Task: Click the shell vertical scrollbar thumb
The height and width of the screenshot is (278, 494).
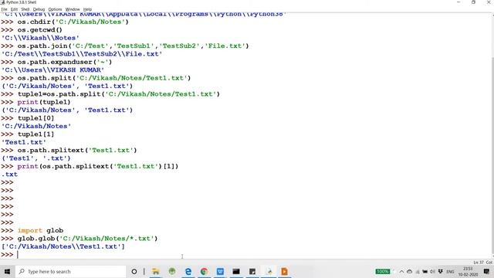Action: point(492,157)
